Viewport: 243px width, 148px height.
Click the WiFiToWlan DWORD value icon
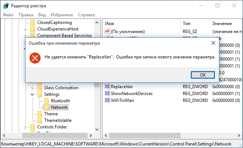(107, 100)
